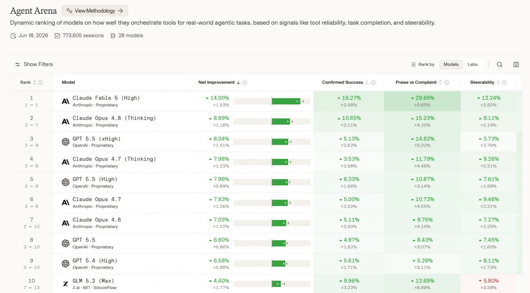Image resolution: width=530 pixels, height=293 pixels.
Task: Click the 28 models count
Action: pyautogui.click(x=131, y=36)
